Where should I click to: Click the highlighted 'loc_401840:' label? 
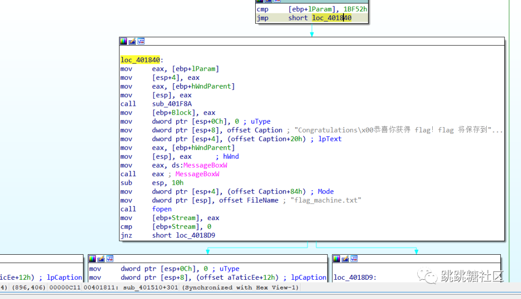click(142, 60)
